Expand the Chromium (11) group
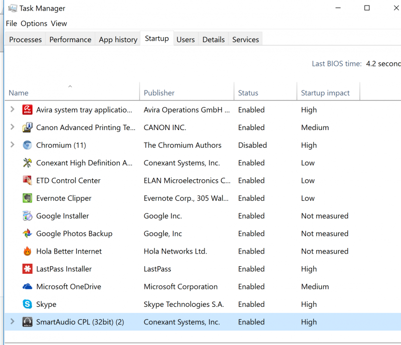The width and height of the screenshot is (401, 345). (x=12, y=145)
